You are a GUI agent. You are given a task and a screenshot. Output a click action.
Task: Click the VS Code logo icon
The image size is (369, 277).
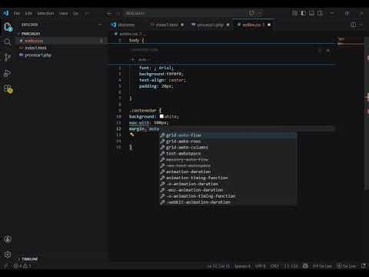5,13
